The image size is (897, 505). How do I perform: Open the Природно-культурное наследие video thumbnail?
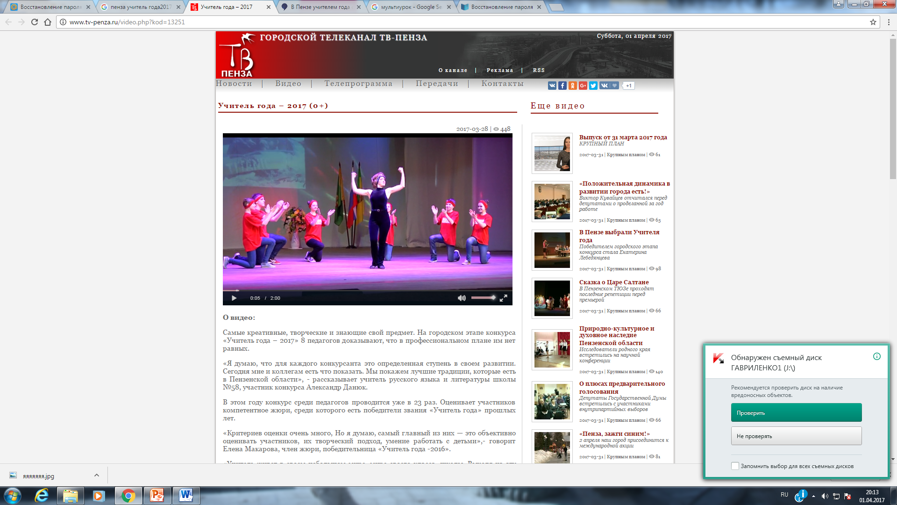point(552,349)
